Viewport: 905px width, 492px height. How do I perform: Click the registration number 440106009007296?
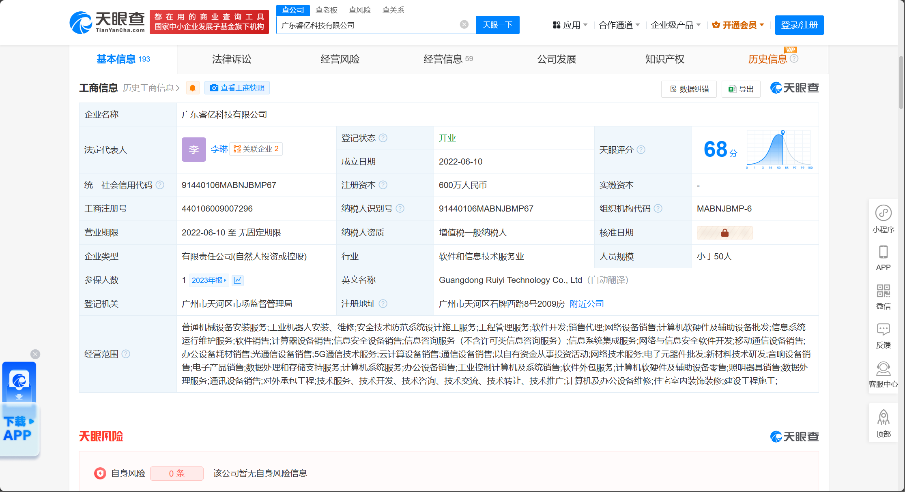[x=217, y=209]
